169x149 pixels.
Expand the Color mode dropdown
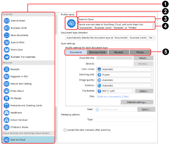125,69
